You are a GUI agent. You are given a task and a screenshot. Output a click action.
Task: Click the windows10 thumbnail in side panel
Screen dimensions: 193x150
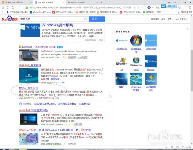(122, 41)
